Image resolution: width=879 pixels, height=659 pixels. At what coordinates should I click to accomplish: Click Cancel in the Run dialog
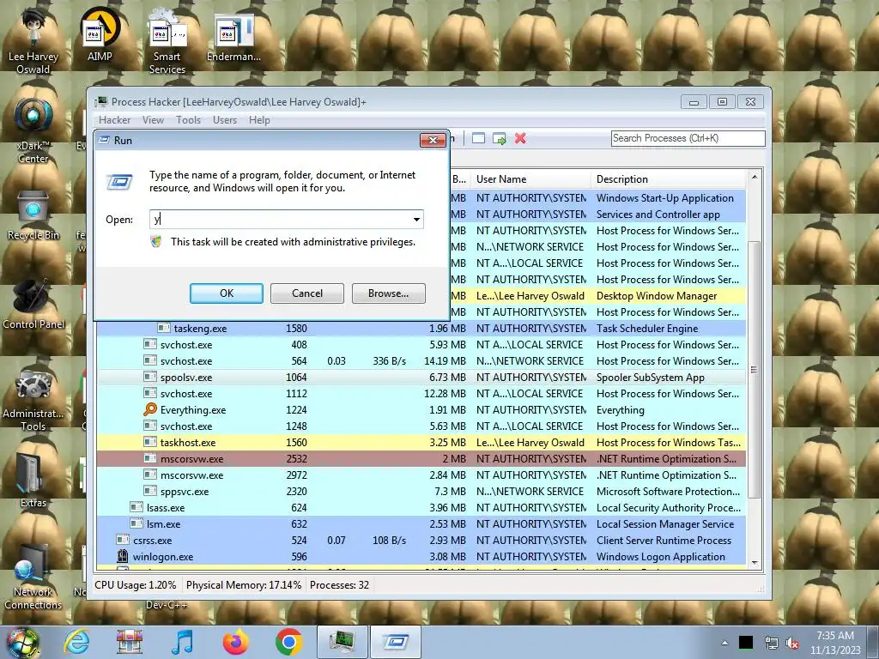(307, 293)
